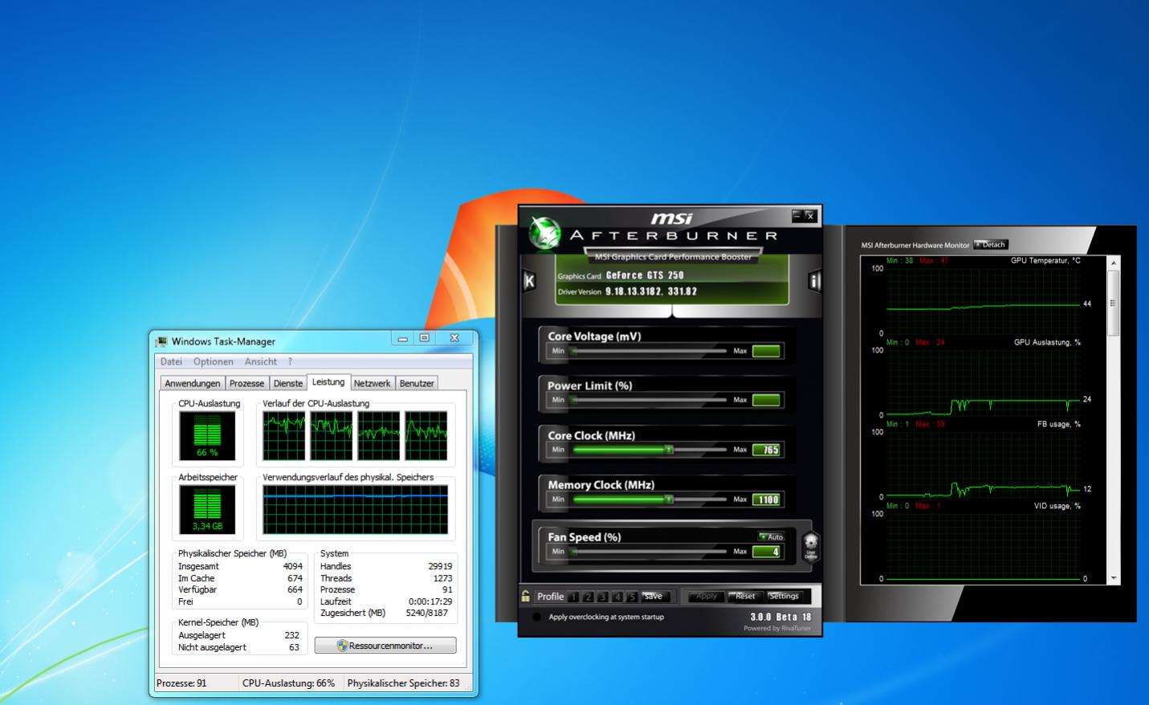
Task: Click the Fan Speed slider track
Action: 649,552
